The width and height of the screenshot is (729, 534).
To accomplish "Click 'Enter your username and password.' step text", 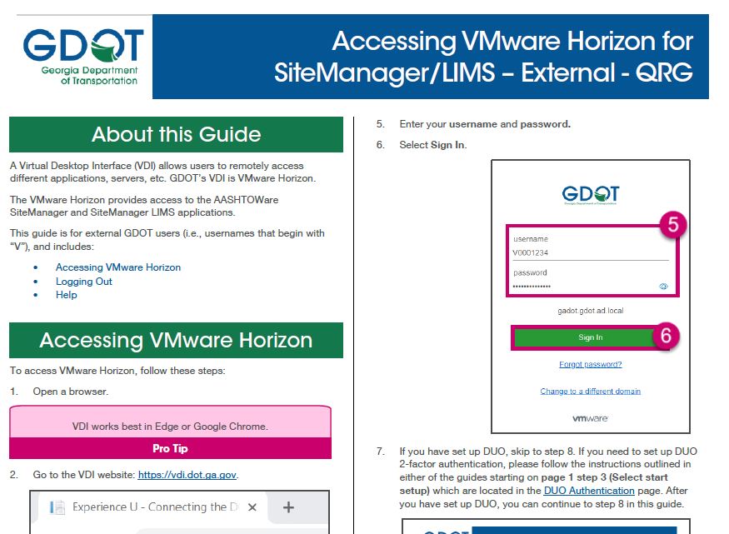I will tap(485, 124).
